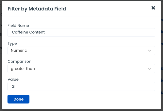Click the 'Value' label text
The image size is (163, 111).
[13, 79]
